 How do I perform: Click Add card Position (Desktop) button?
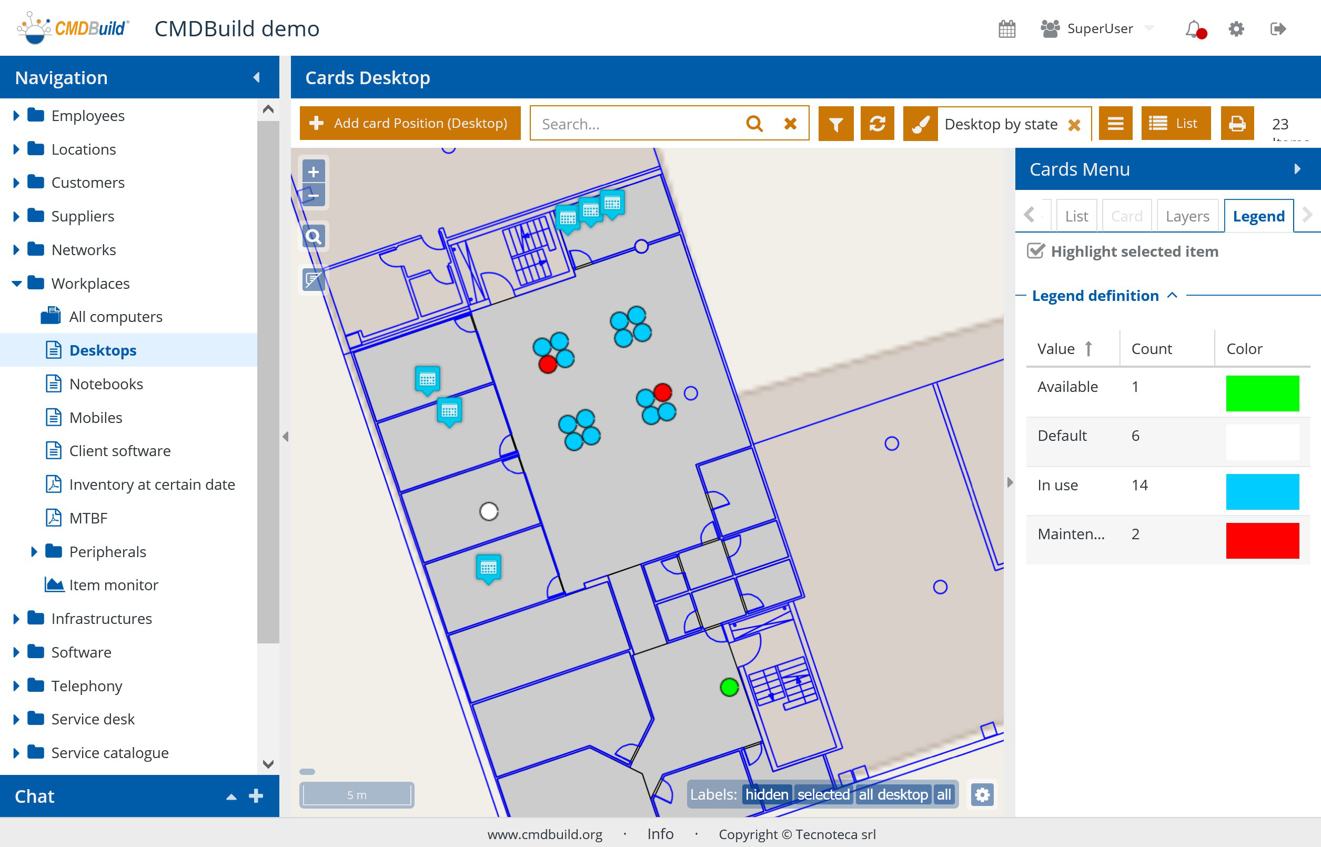[410, 124]
